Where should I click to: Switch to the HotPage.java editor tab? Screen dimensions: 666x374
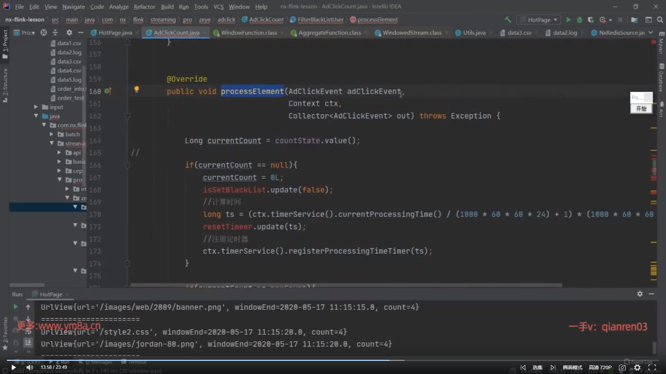115,33
